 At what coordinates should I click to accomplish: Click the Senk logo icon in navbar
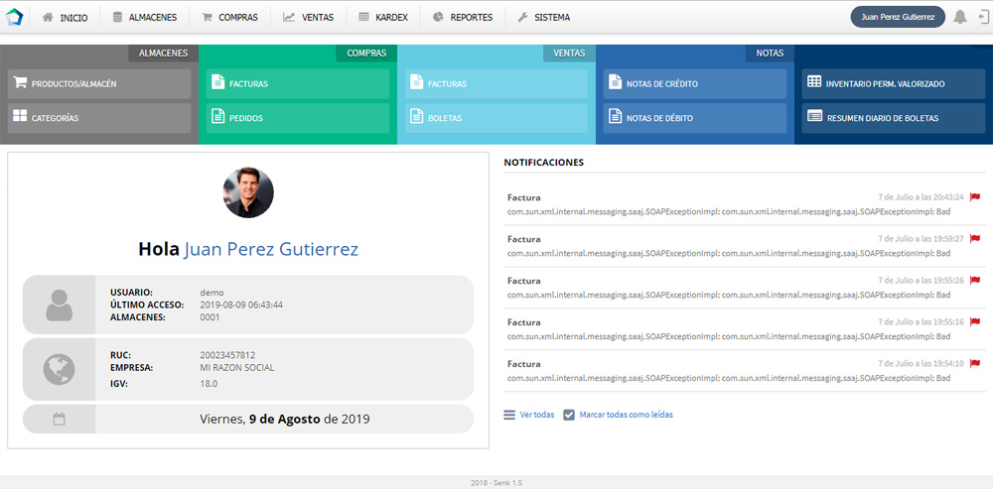14,17
